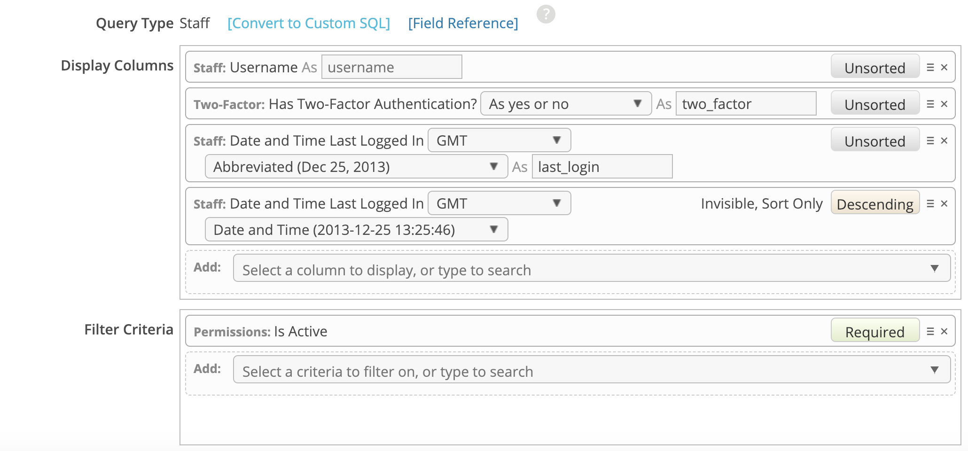
Task: Click Convert to Custom SQL link
Action: coord(308,23)
